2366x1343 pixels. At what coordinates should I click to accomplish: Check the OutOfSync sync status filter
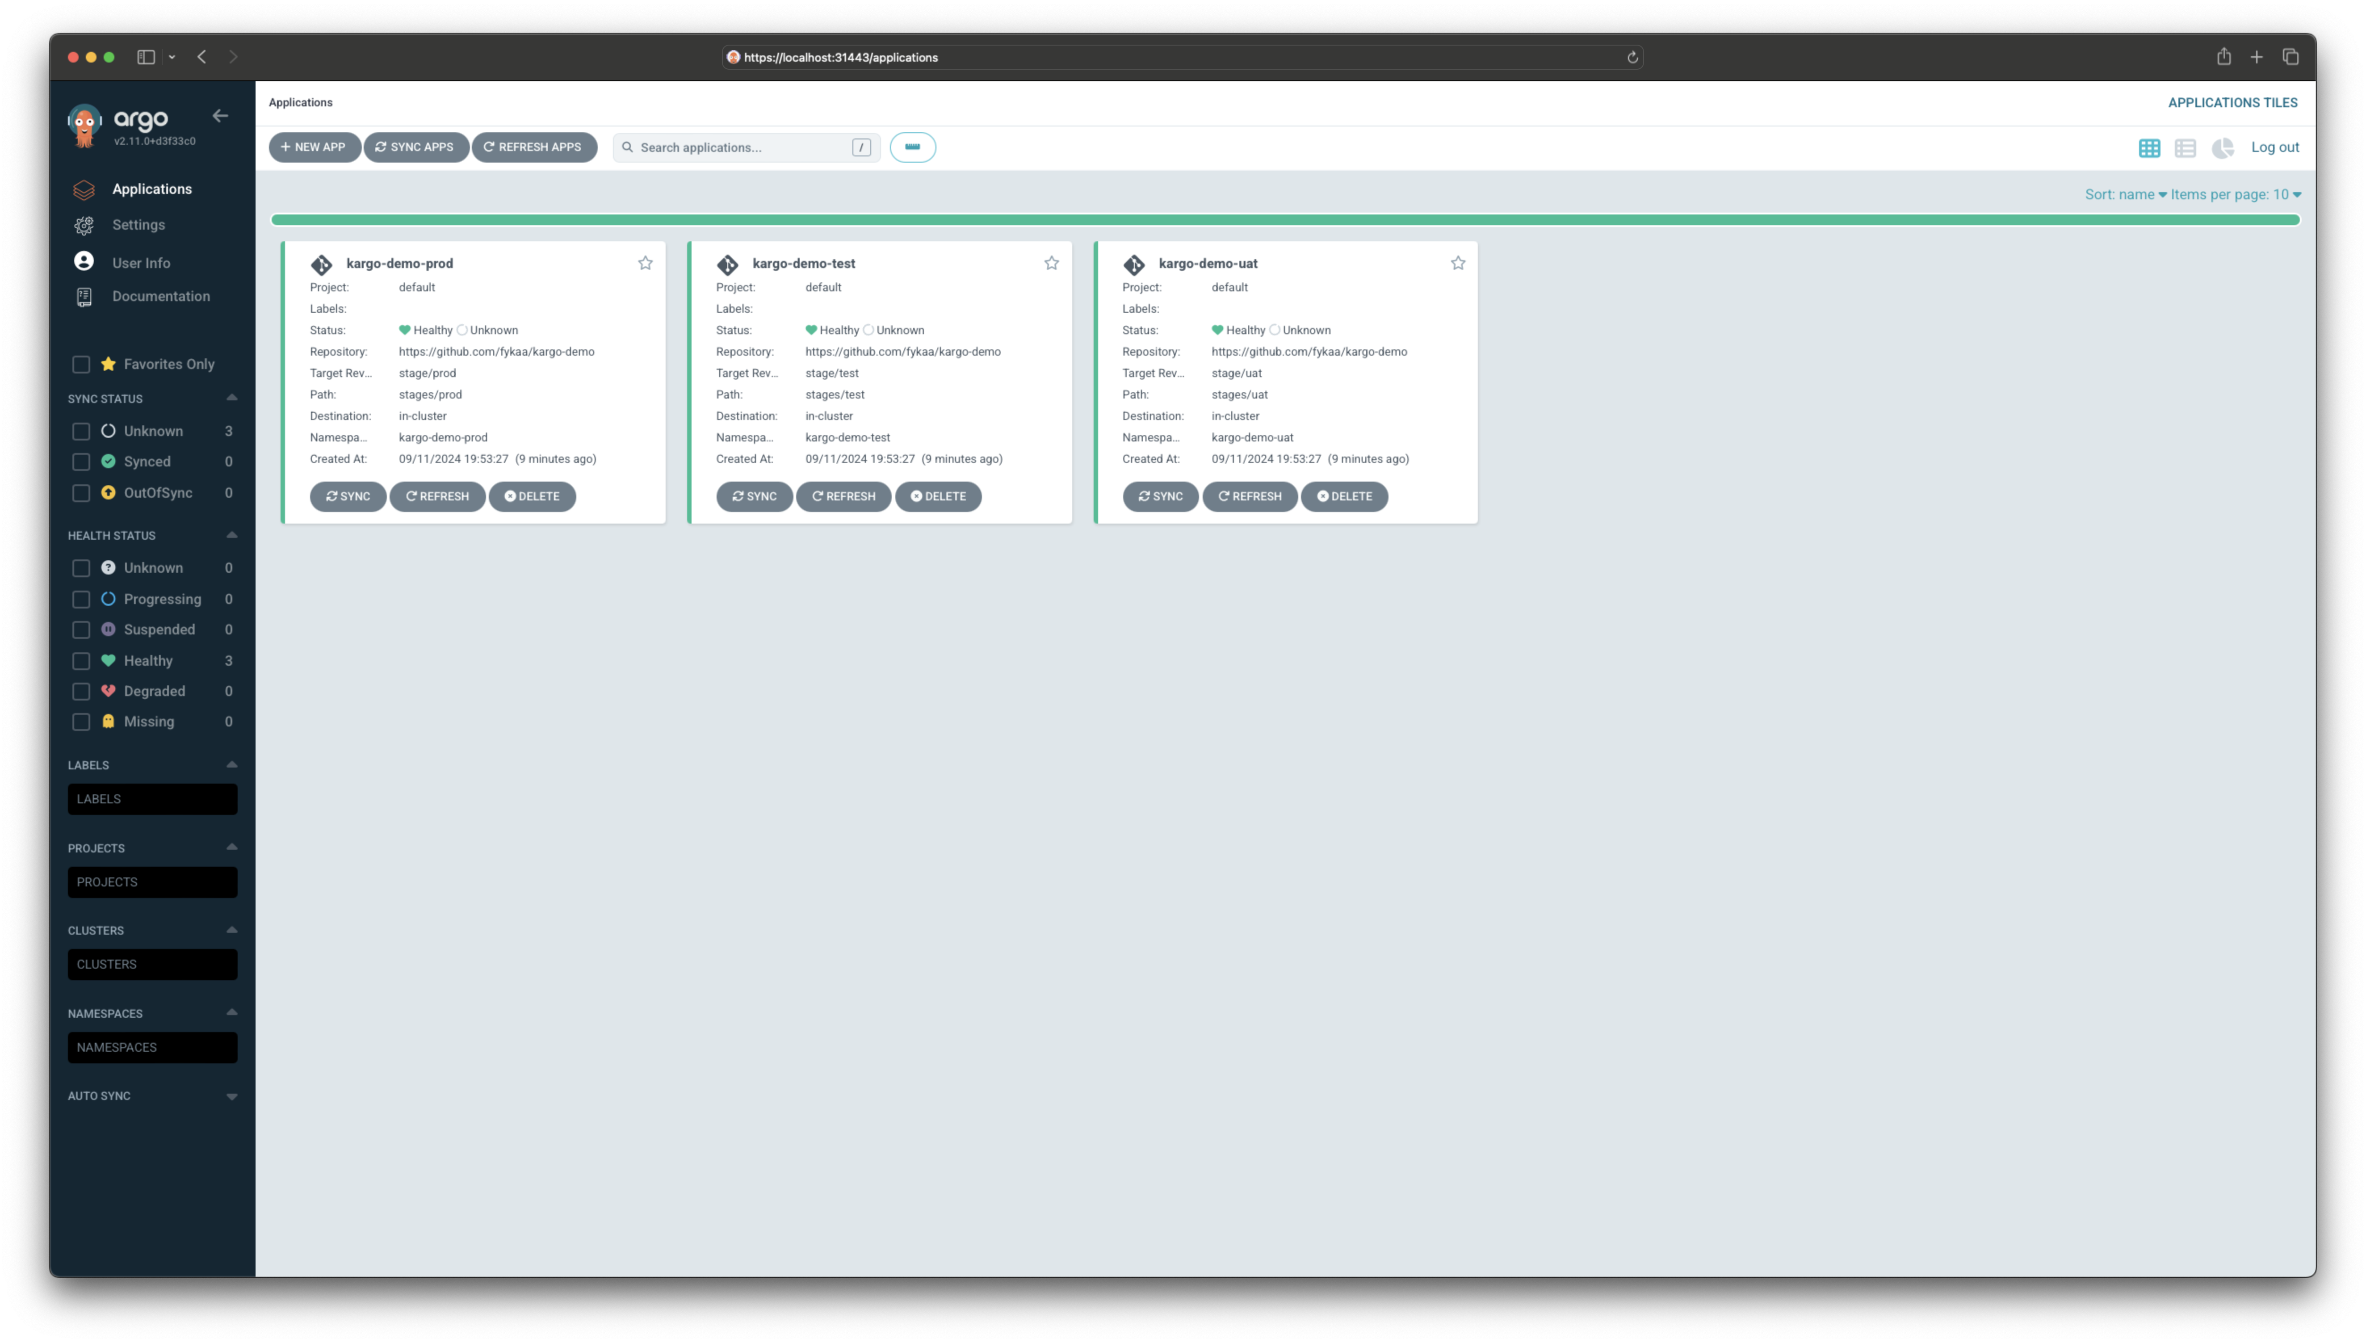coord(81,492)
